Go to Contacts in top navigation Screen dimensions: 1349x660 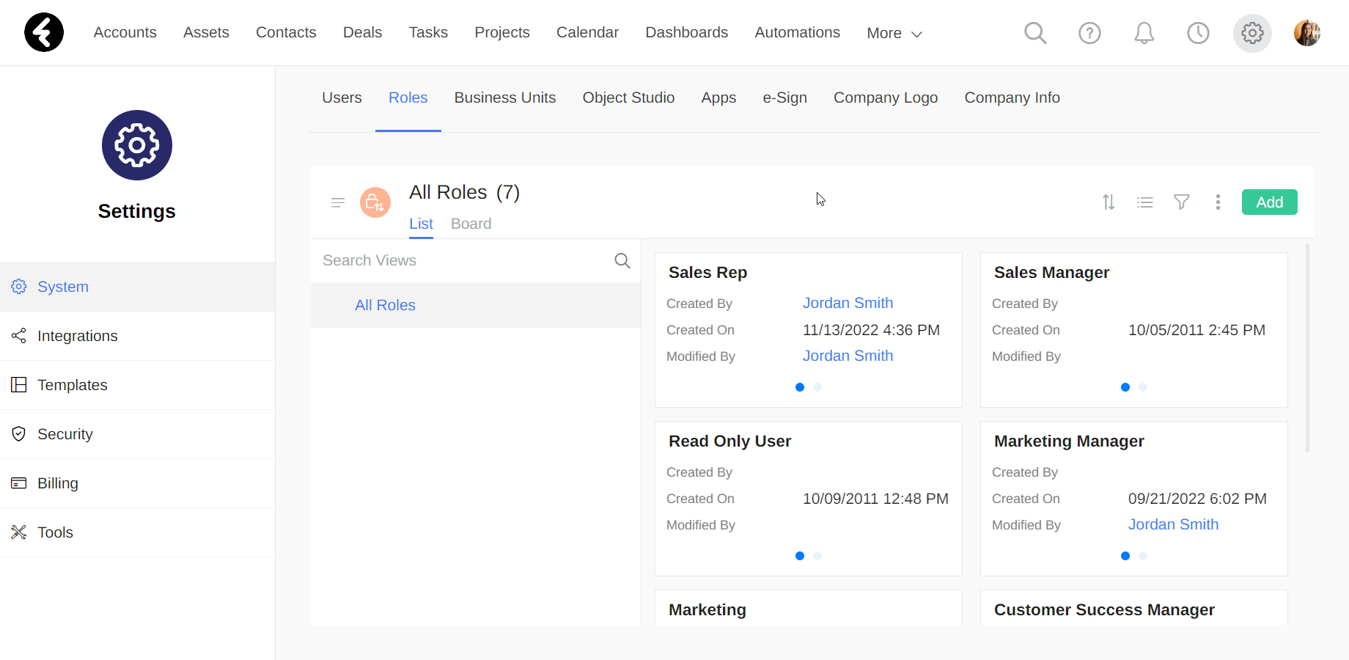coord(286,32)
